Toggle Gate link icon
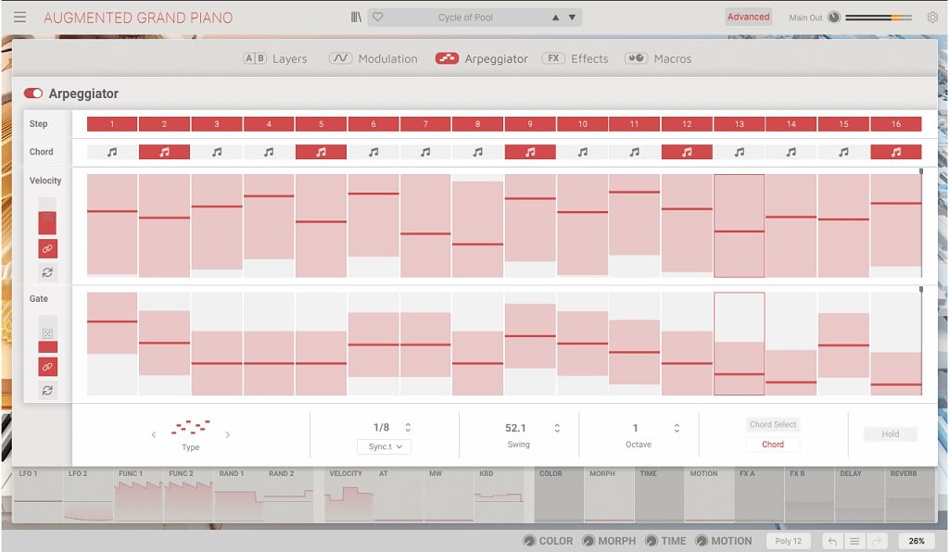949x552 pixels. click(x=47, y=367)
